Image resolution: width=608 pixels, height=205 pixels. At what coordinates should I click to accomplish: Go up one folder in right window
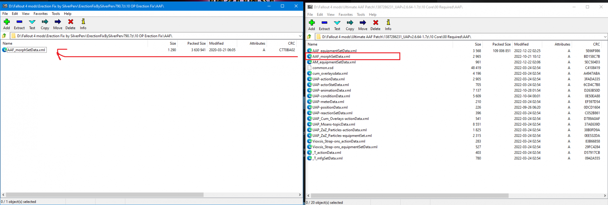pyautogui.click(x=310, y=37)
